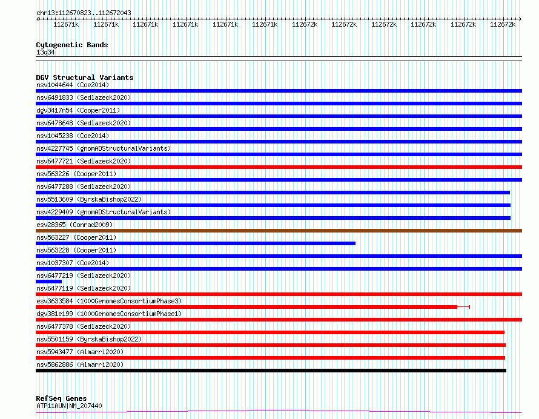Click the DGV Structural Variants track title
This screenshot has height=419, width=539.
pos(85,78)
